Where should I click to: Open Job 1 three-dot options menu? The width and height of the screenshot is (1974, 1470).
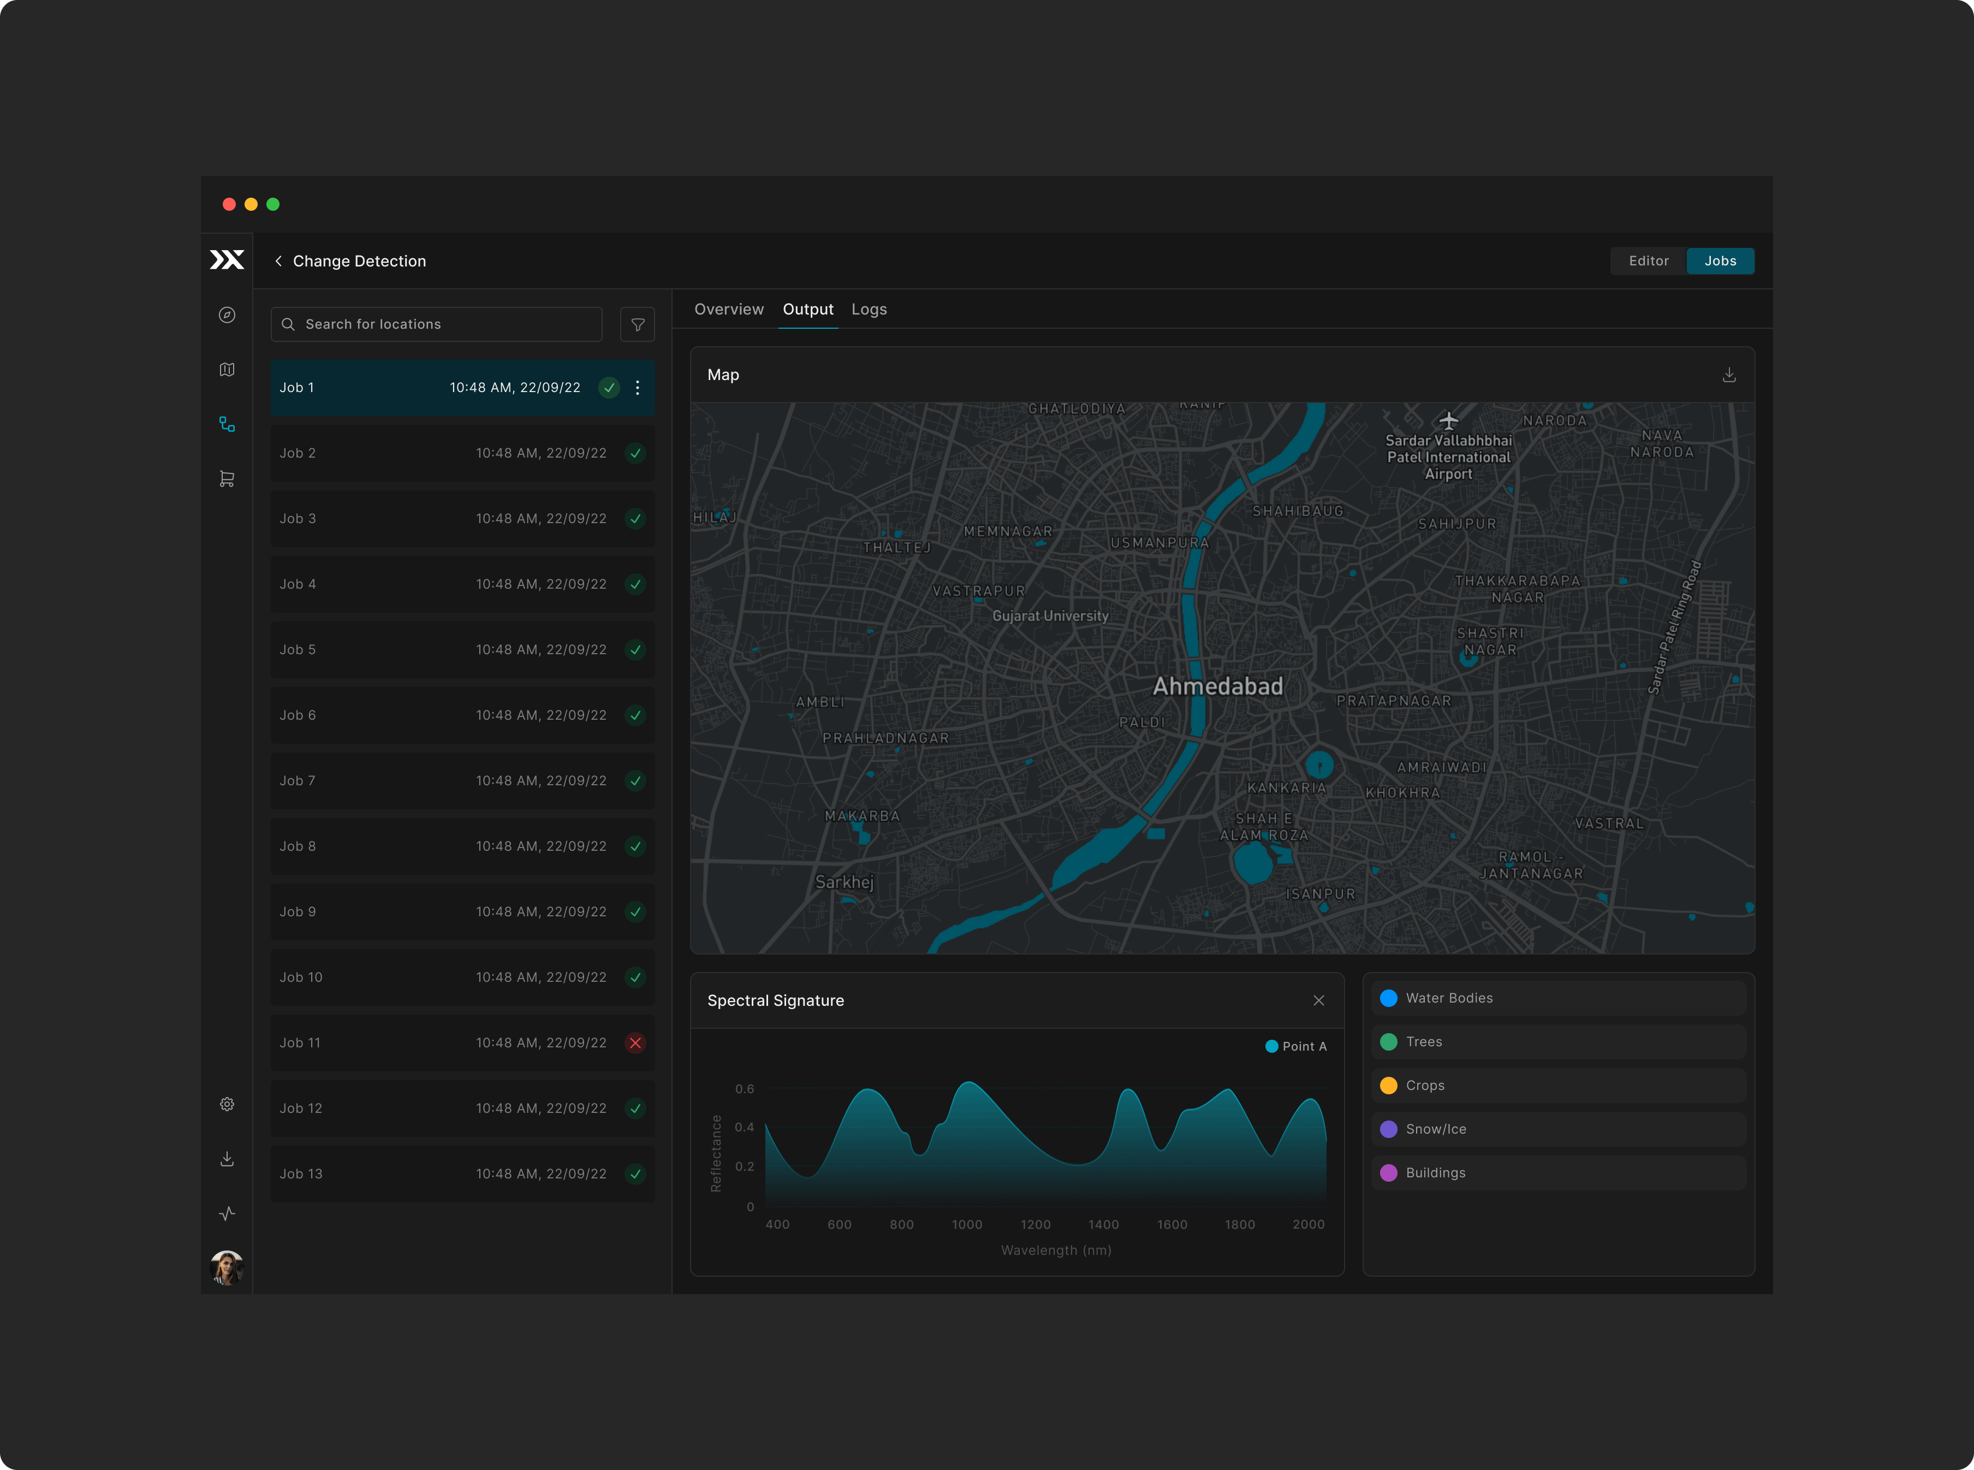click(x=637, y=388)
